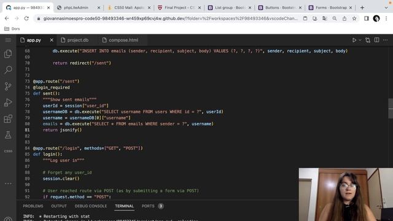Open the run button dropdown arrow

pyautogui.click(x=360, y=40)
